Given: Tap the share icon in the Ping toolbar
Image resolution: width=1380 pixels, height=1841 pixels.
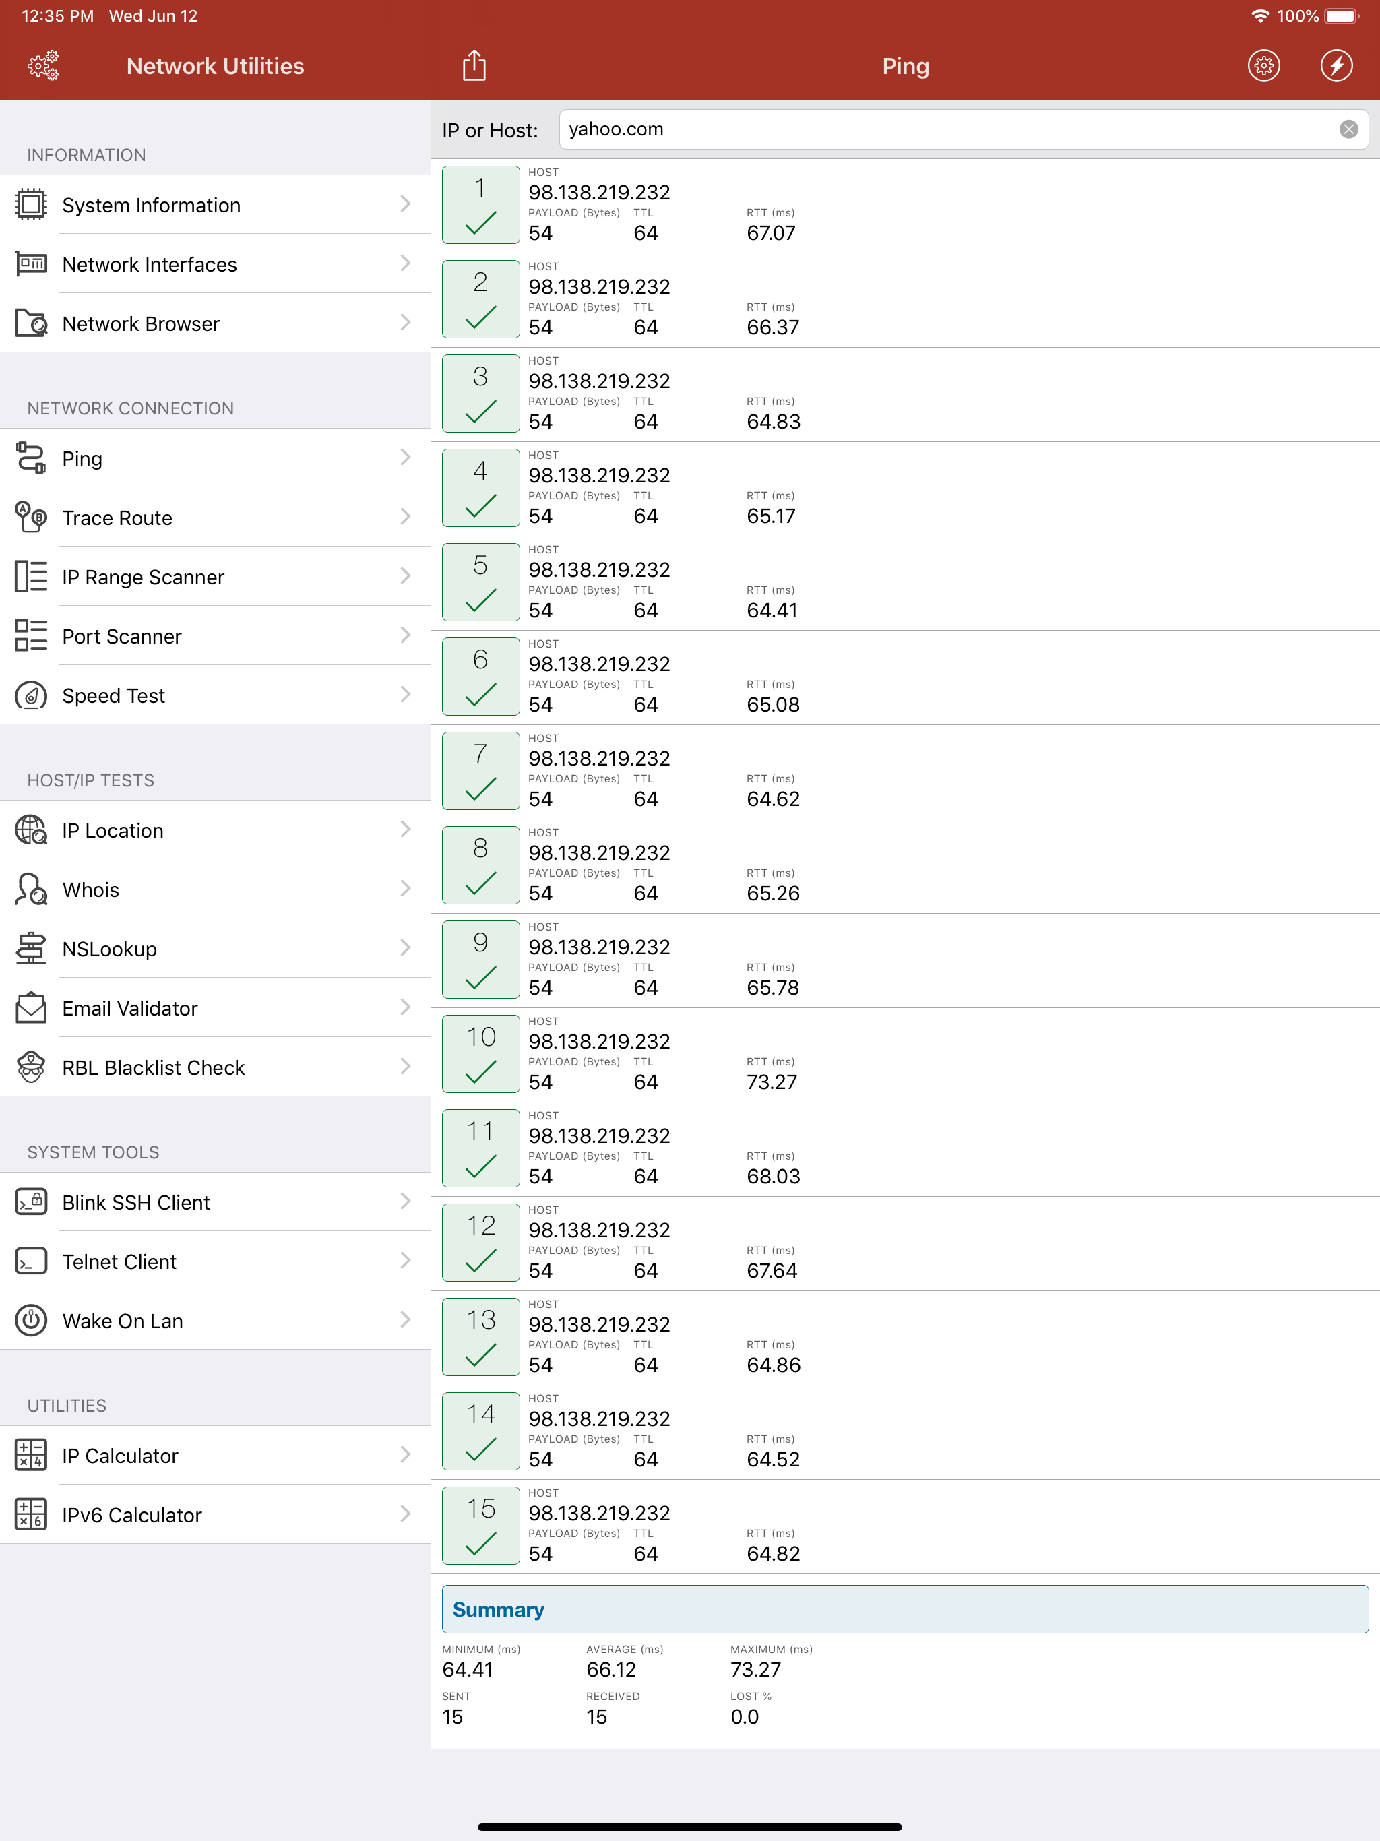Looking at the screenshot, I should tap(474, 66).
